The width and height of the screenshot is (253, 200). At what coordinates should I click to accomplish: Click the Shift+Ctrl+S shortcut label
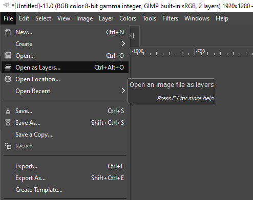(108, 123)
